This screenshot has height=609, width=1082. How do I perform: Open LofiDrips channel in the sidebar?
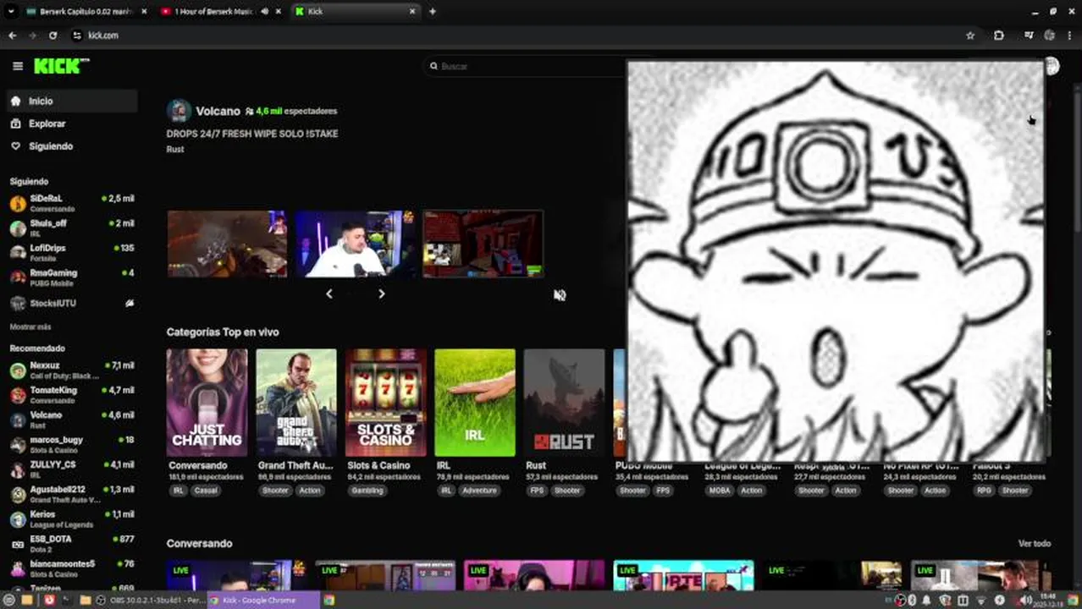(x=71, y=252)
